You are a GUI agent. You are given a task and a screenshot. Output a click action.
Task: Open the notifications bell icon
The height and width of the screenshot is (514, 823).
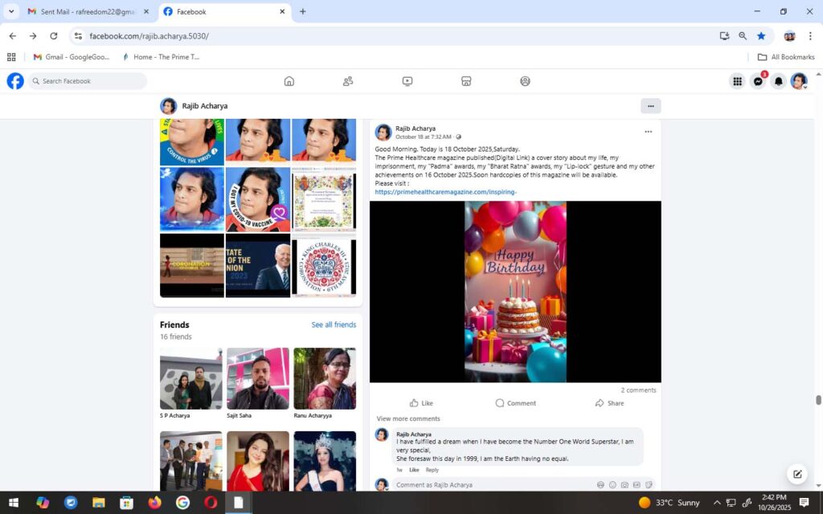[778, 81]
